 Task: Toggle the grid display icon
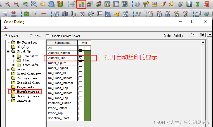point(72,4)
